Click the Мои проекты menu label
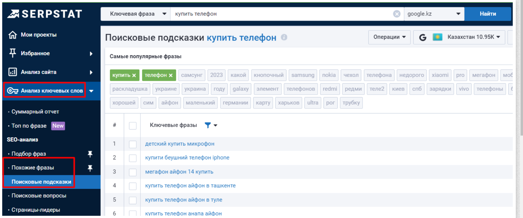Screen dimensions: 523x218 [39, 35]
